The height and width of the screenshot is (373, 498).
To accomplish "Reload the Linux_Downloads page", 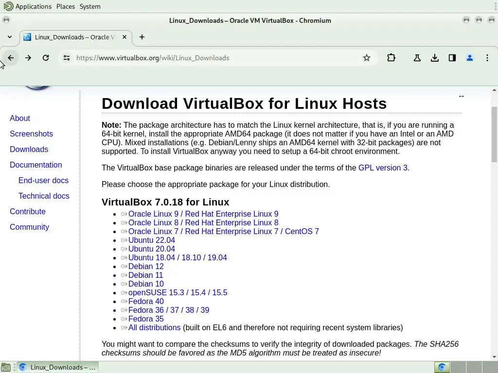I will [x=46, y=58].
